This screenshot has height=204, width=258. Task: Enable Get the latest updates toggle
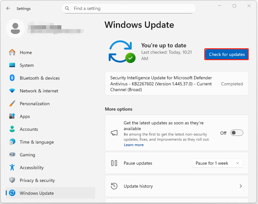237,133
